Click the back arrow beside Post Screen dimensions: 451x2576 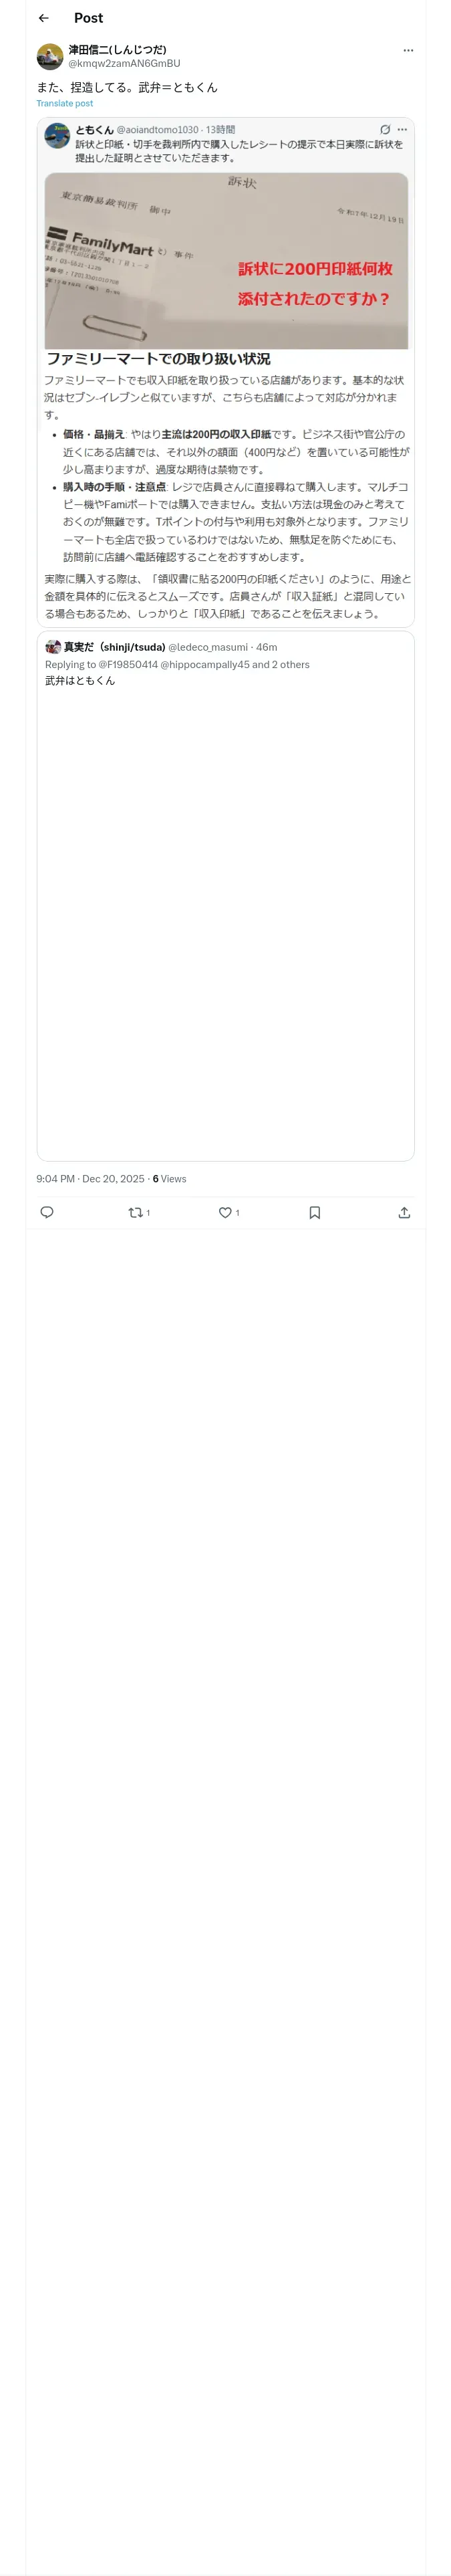tap(43, 18)
